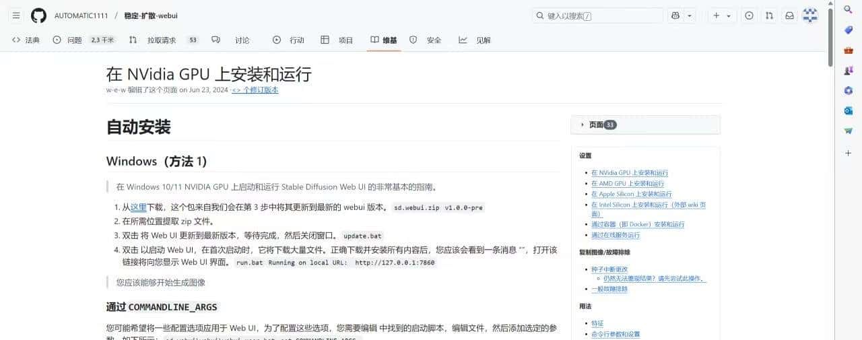This screenshot has height=340, width=862.
Task: Click the COMMANDLINE_ARGS heading code text
Action: click(173, 307)
